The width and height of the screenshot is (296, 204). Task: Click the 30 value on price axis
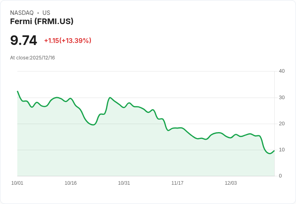pyautogui.click(x=282, y=98)
